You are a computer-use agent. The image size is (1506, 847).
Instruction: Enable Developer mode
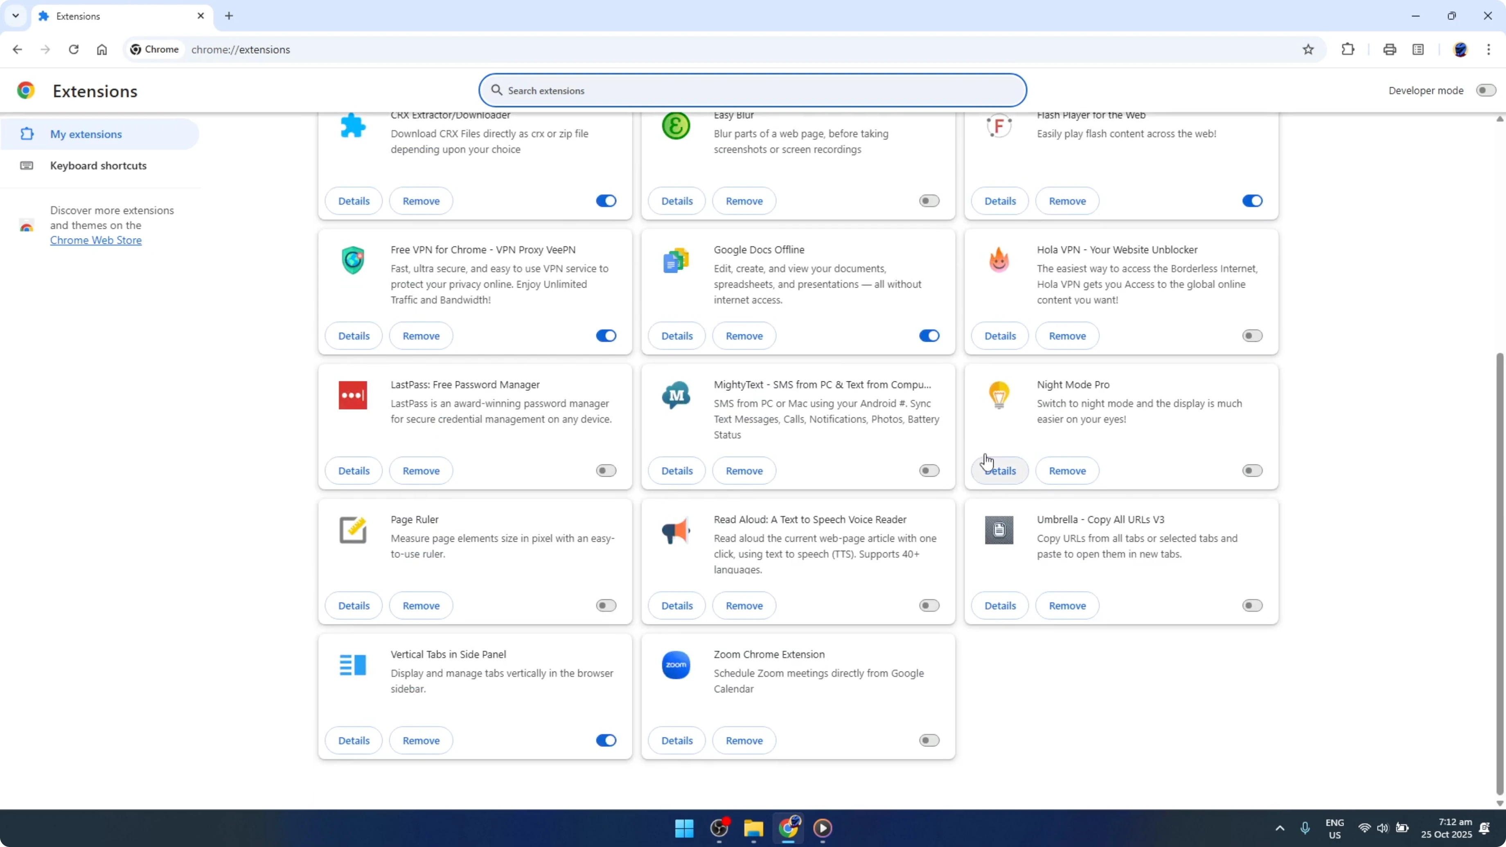(x=1486, y=90)
